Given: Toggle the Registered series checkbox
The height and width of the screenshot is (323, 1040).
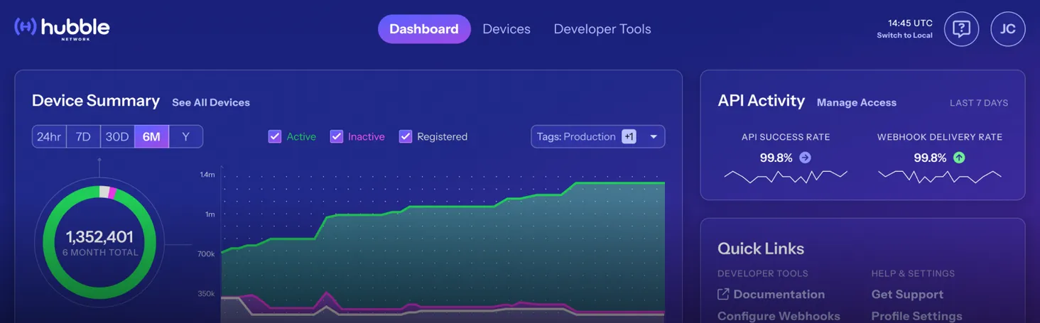Looking at the screenshot, I should point(406,136).
